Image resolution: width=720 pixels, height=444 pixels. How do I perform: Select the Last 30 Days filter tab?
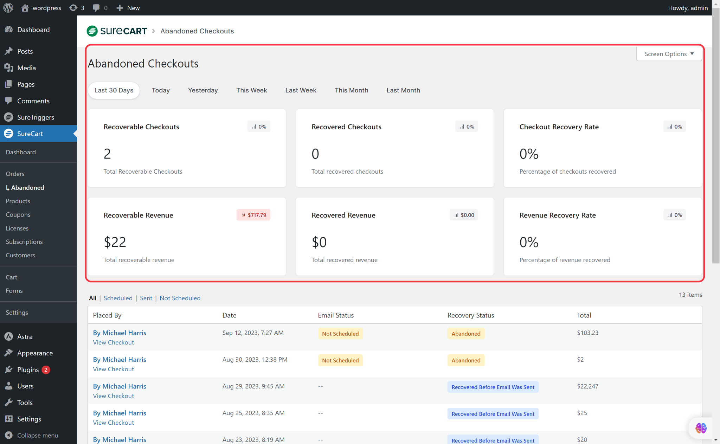114,90
